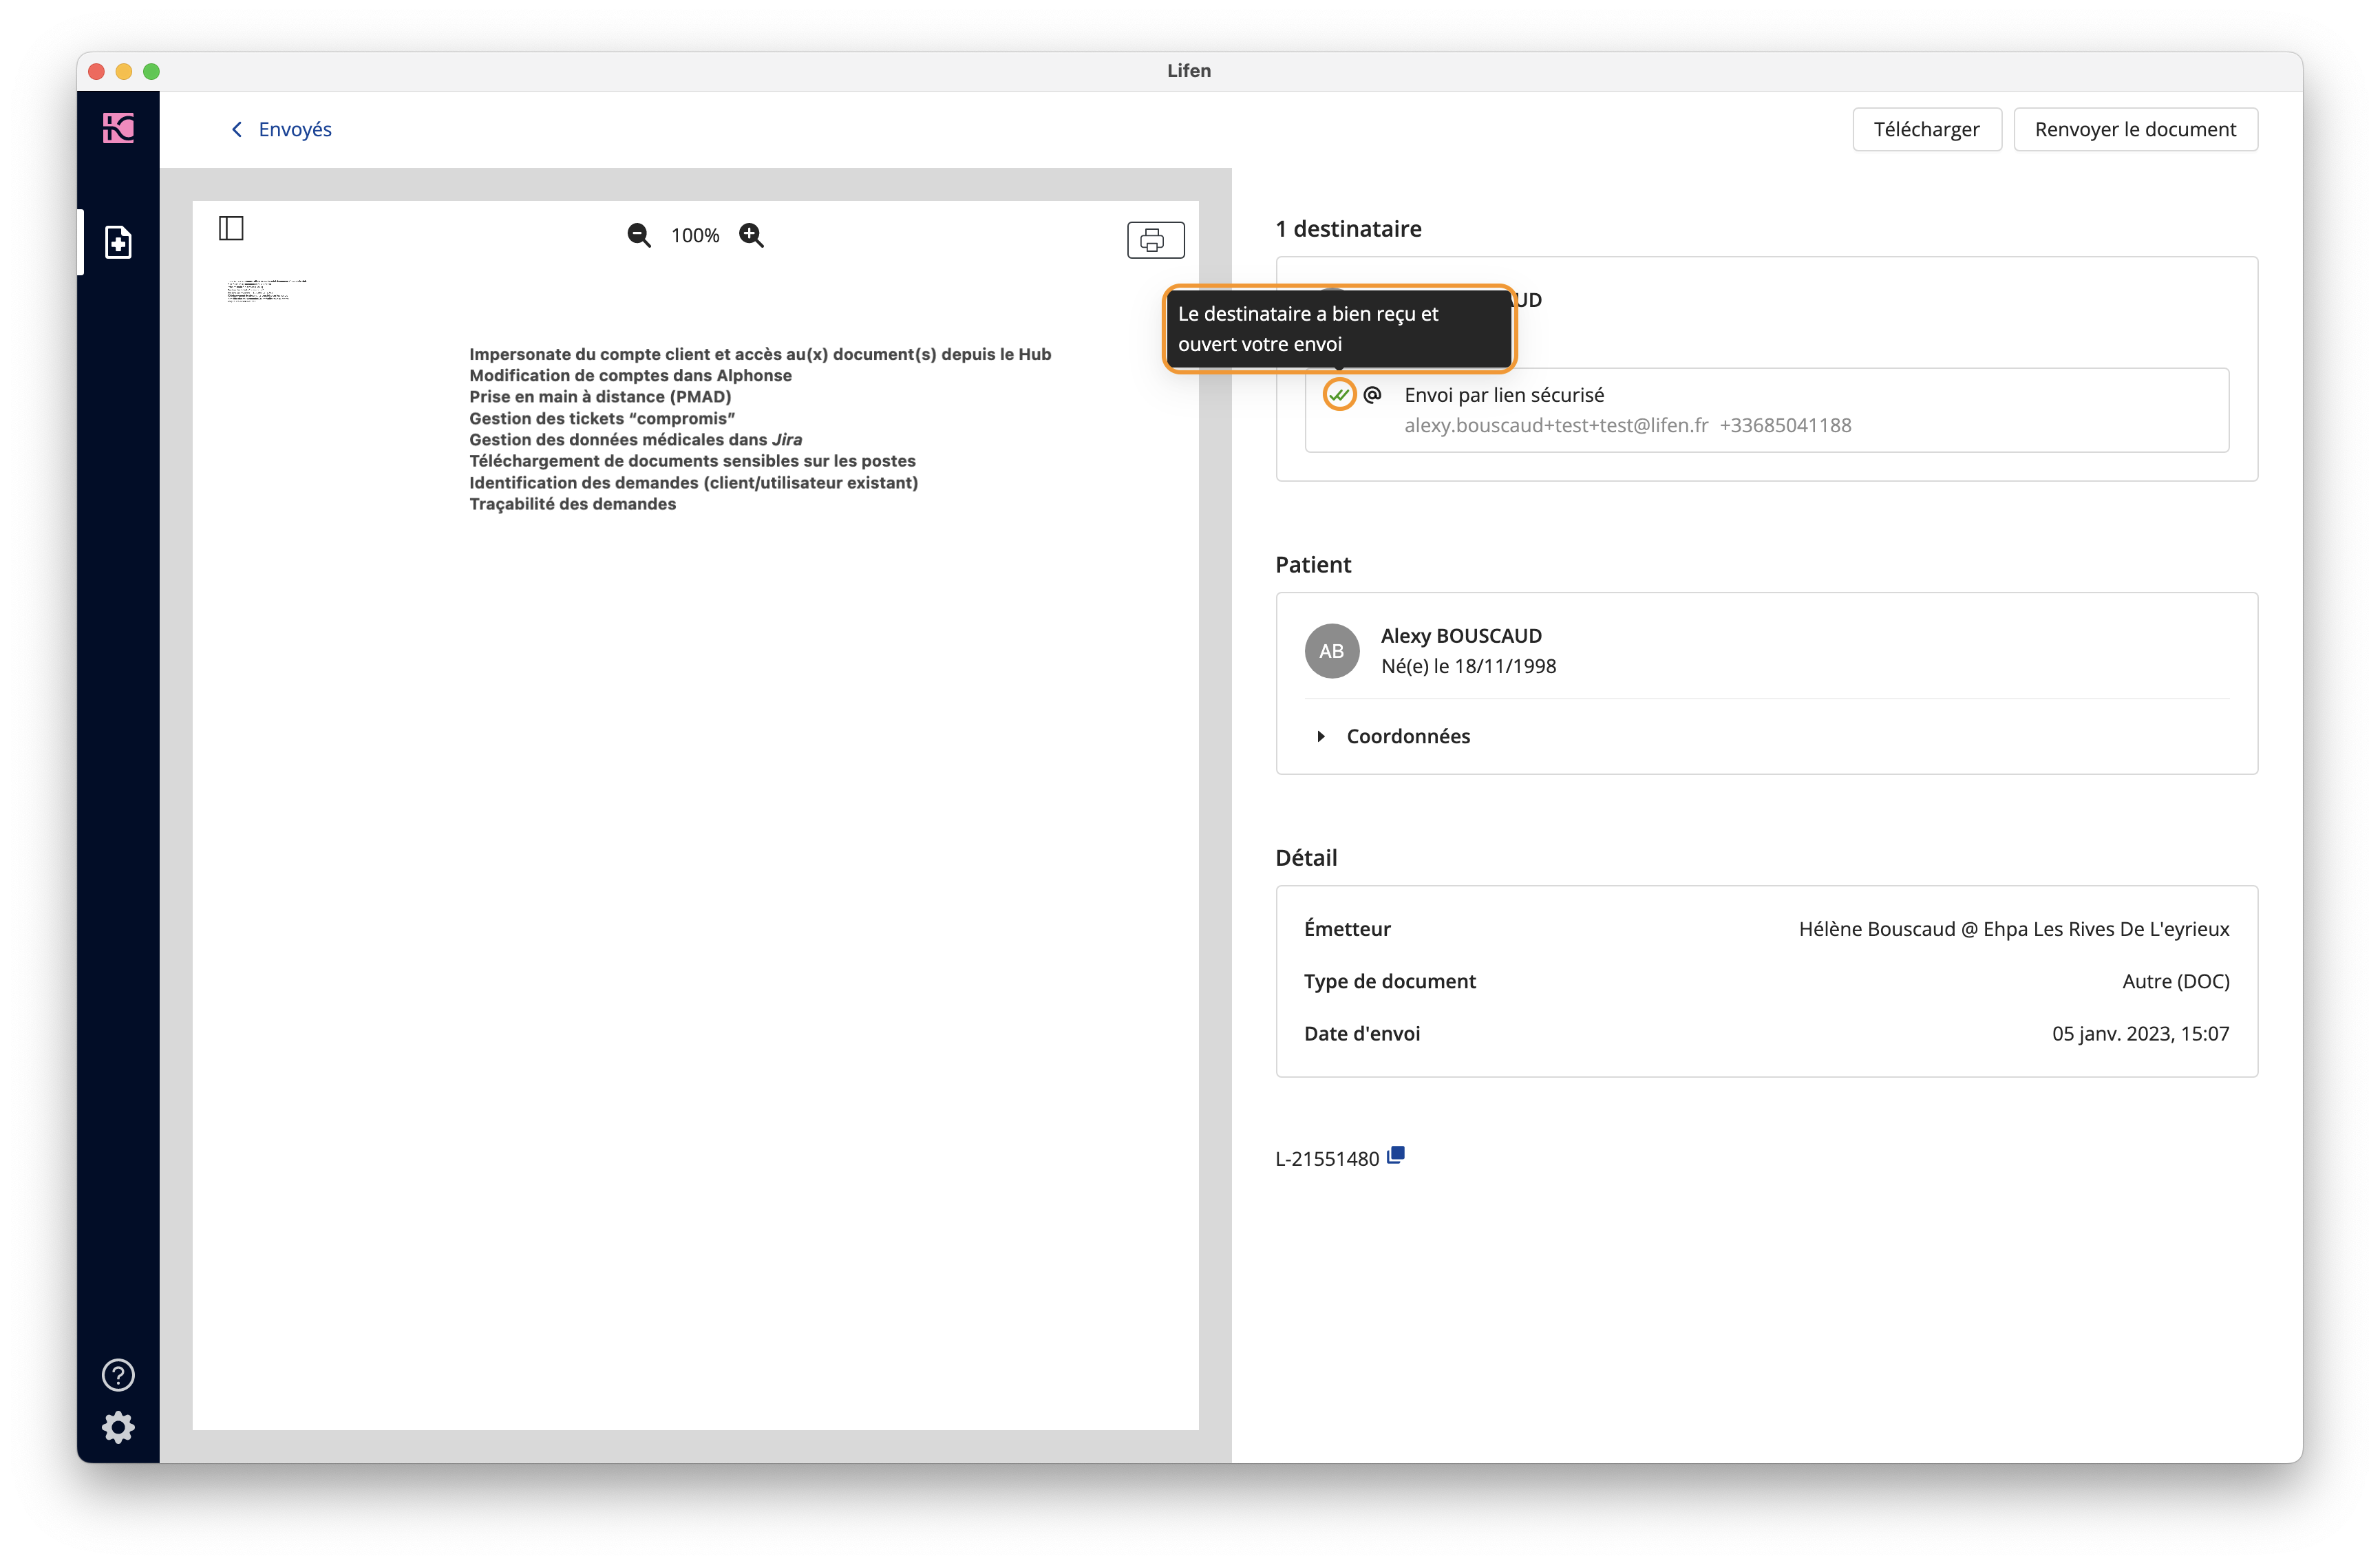Screen dimensions: 2380x1565
Task: Click the small page thumbnail header in document
Action: click(266, 290)
